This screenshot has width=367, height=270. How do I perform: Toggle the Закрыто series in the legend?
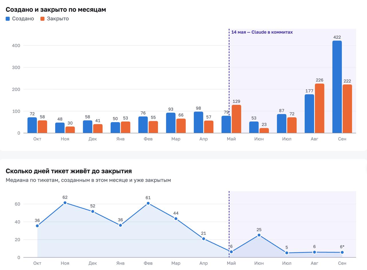pos(54,19)
